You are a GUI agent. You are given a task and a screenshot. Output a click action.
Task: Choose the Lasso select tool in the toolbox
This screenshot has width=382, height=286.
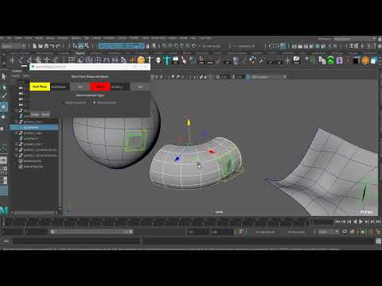[x=4, y=87]
